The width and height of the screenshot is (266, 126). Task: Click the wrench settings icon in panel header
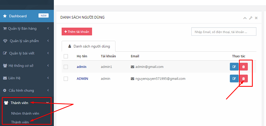(x=251, y=18)
